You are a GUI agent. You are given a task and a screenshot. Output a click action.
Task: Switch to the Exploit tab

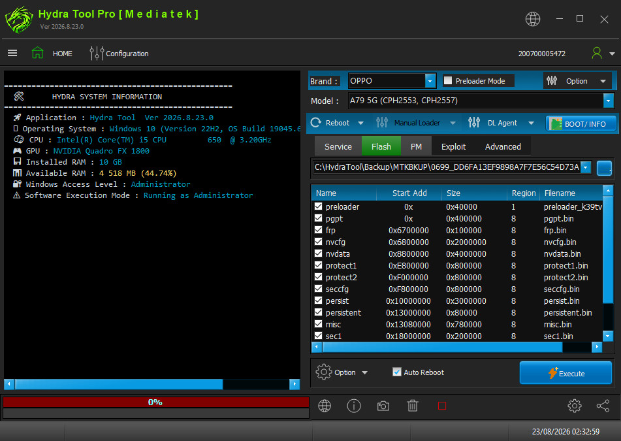click(x=453, y=146)
